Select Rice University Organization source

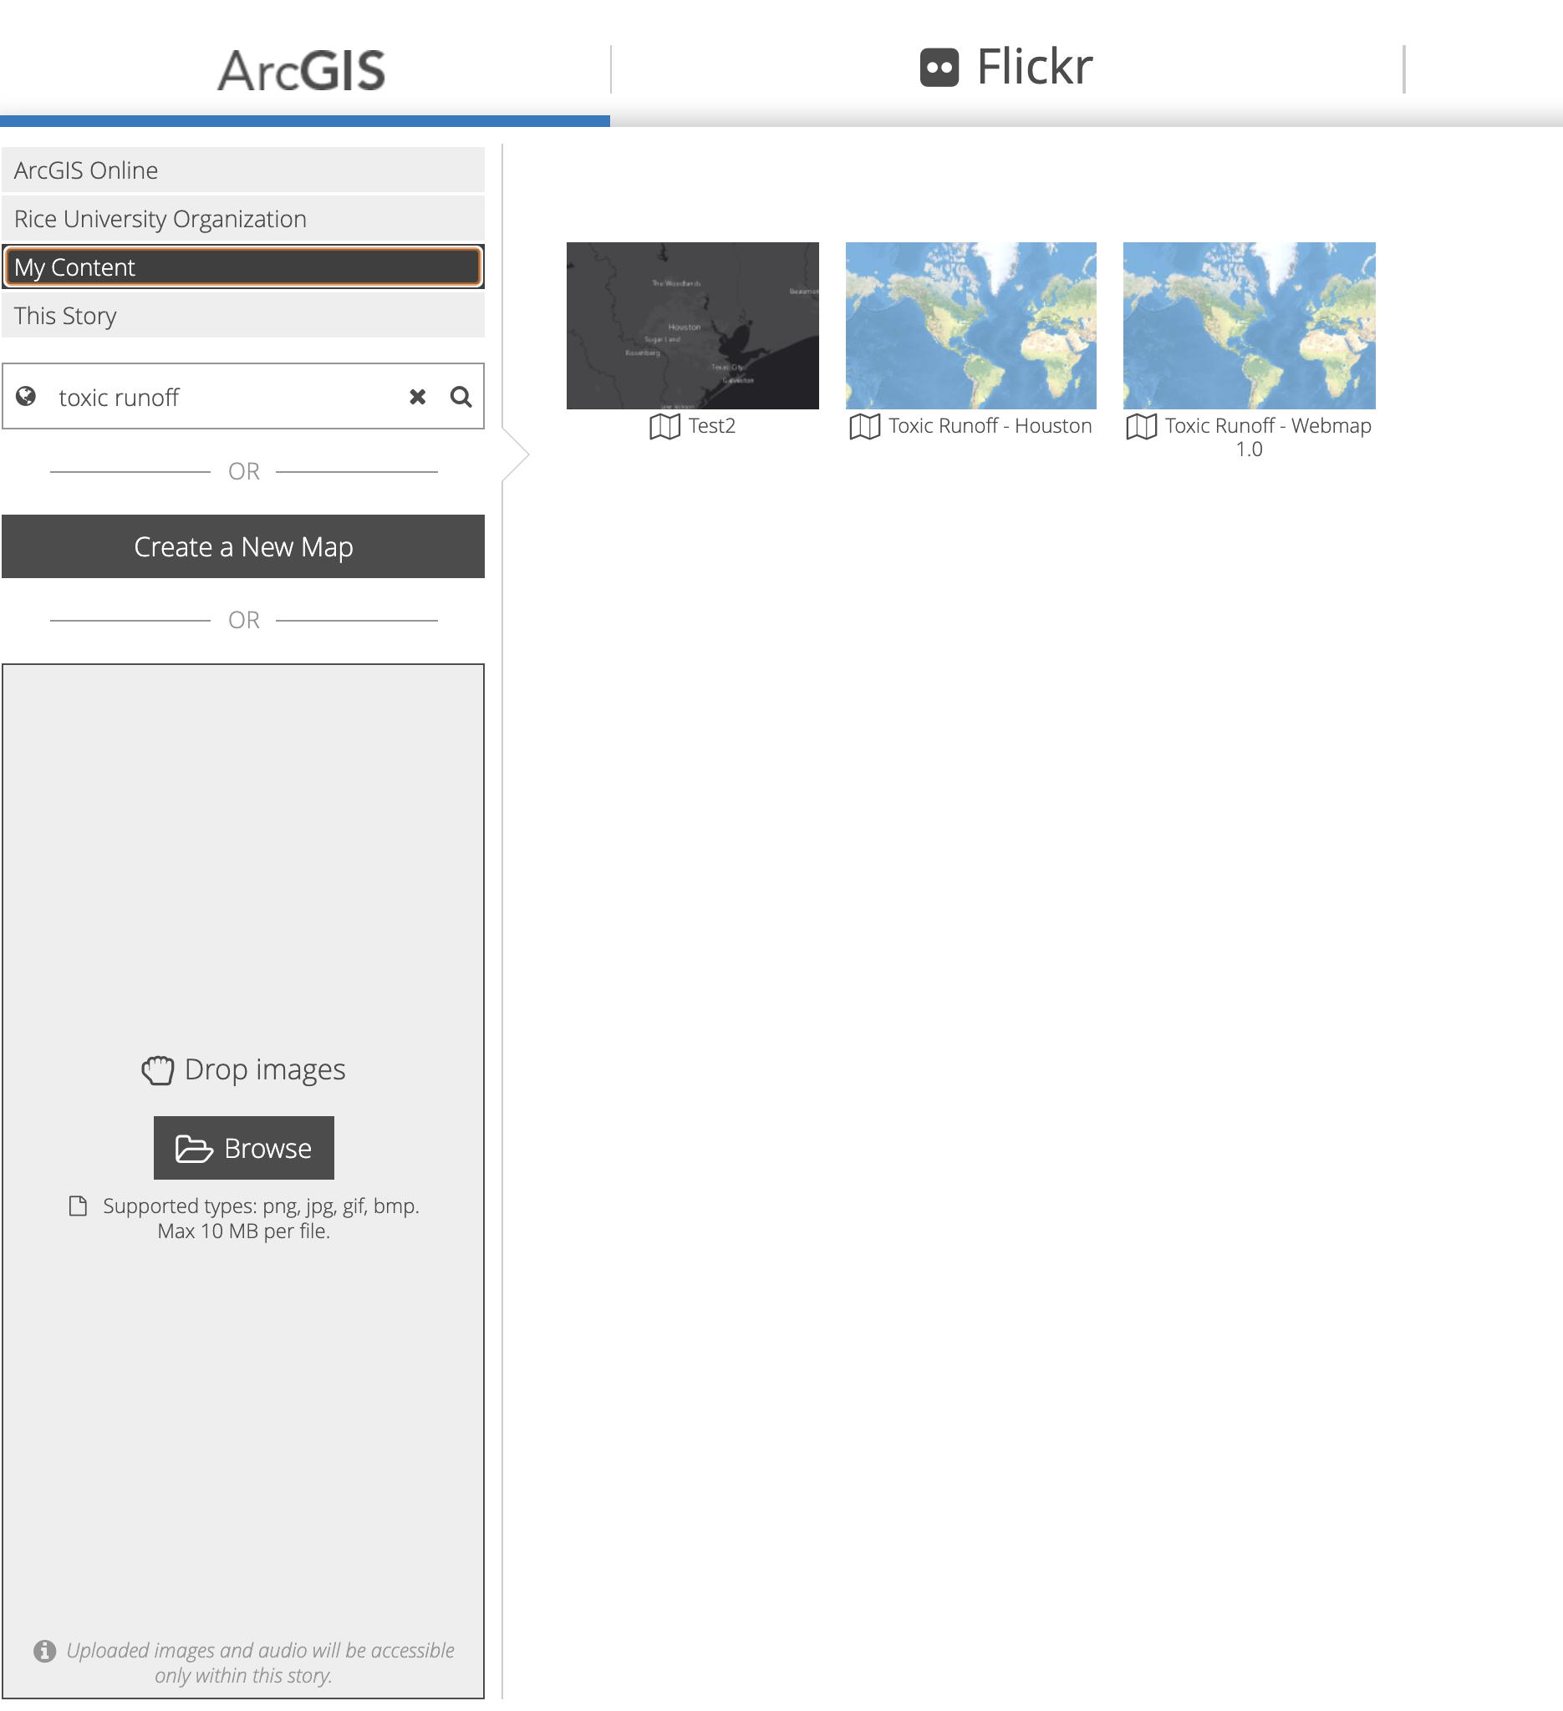(243, 218)
